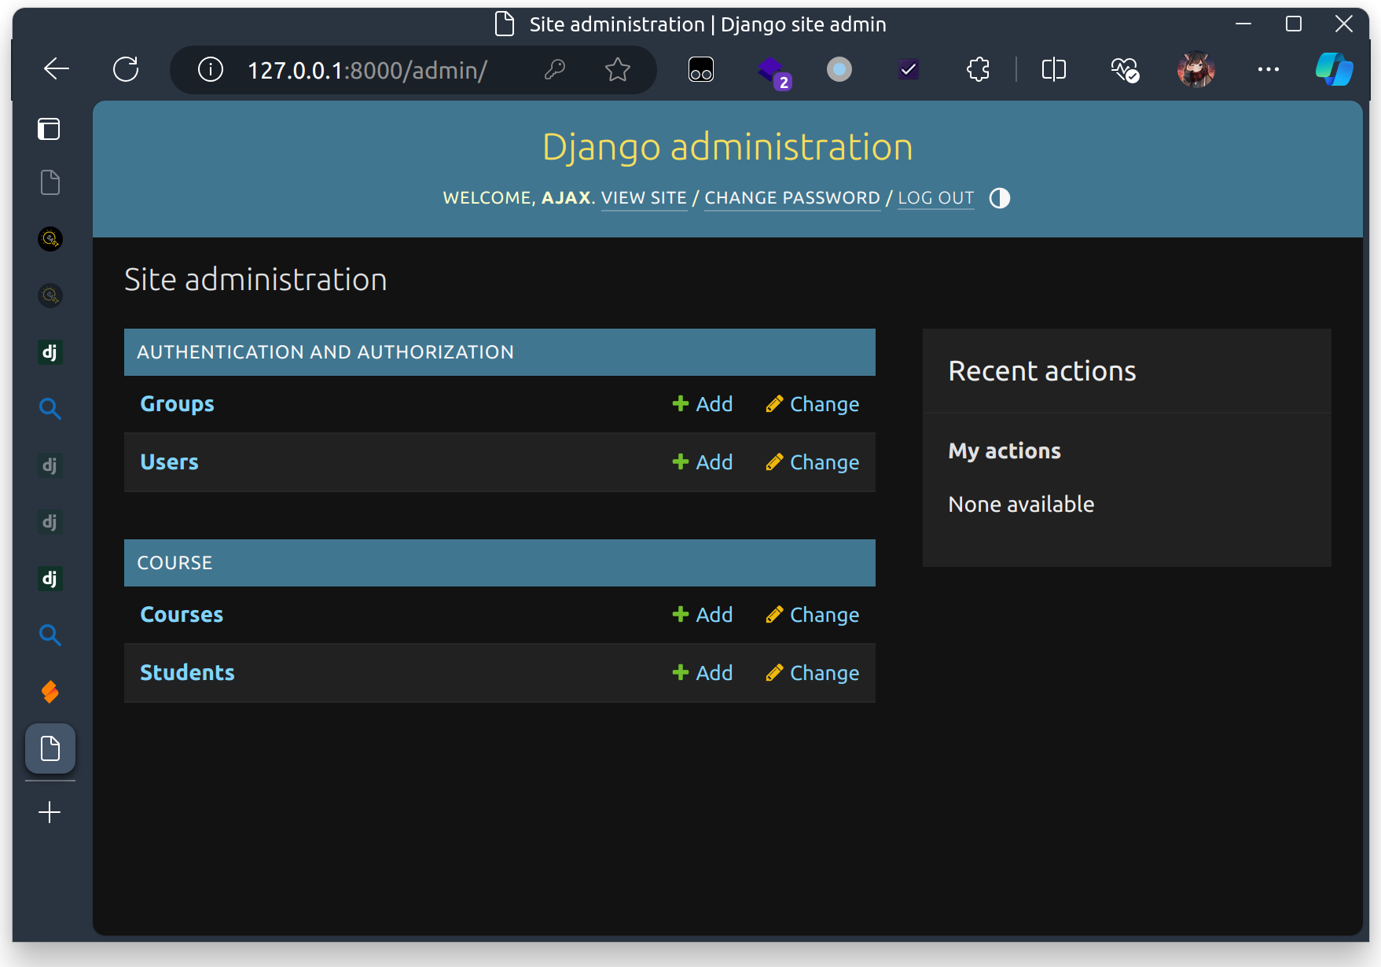This screenshot has height=967, width=1381.
Task: Open the user profile avatar
Action: click(1196, 69)
